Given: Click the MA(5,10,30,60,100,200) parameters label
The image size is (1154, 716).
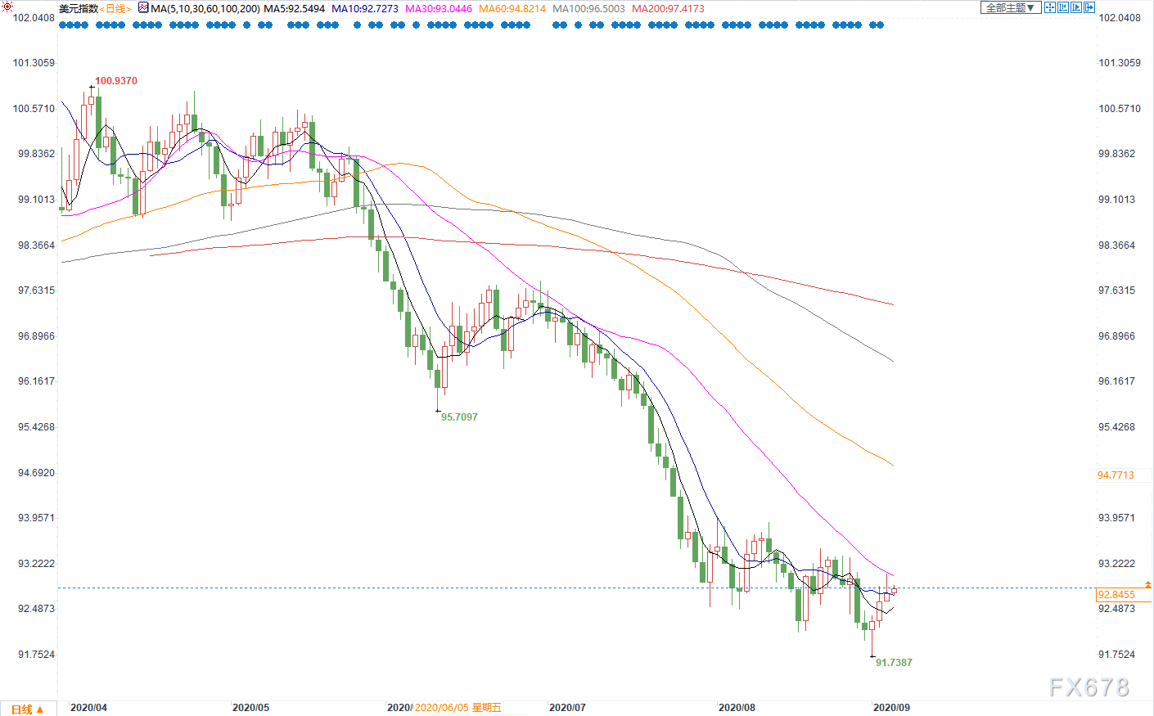Looking at the screenshot, I should pyautogui.click(x=205, y=8).
